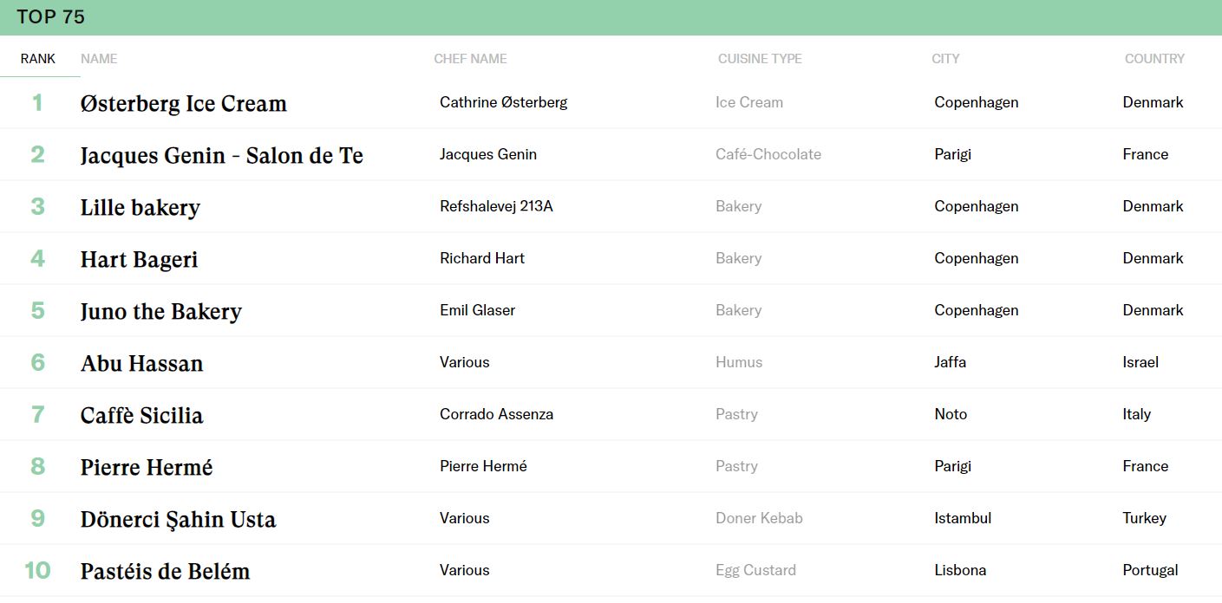This screenshot has width=1222, height=603.
Task: Sort the table by Rank column
Action: 38,59
